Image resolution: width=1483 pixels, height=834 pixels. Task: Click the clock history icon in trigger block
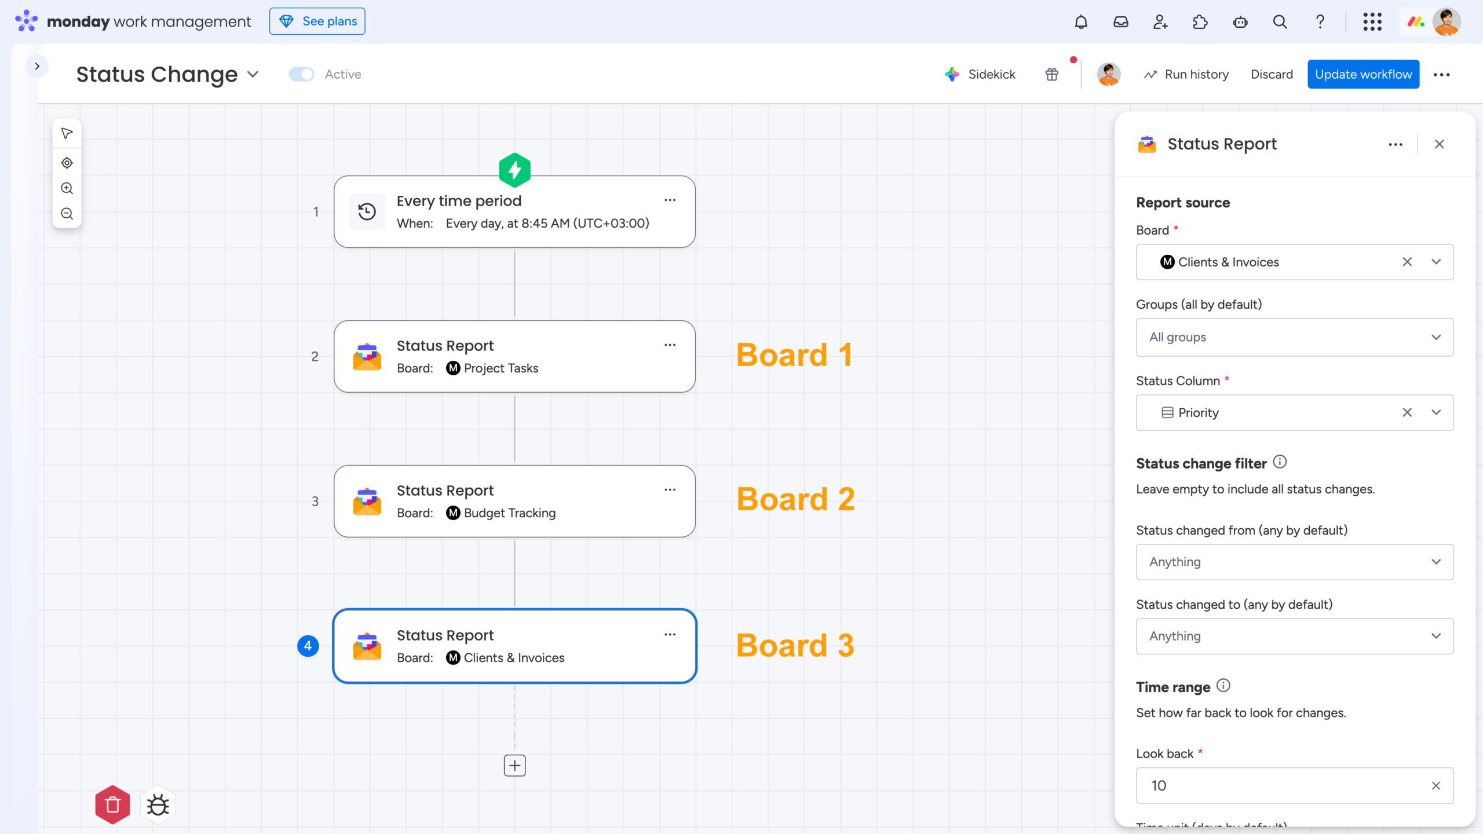367,211
